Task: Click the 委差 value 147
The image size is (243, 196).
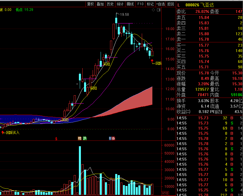Action: click(x=239, y=11)
